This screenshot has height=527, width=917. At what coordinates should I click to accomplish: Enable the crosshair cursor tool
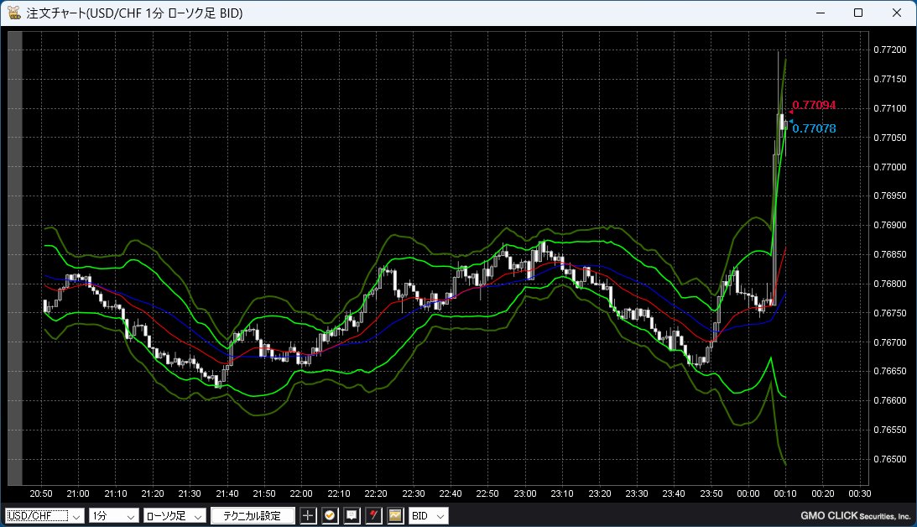[308, 515]
